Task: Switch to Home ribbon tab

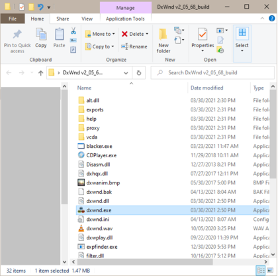Action: [x=37, y=19]
